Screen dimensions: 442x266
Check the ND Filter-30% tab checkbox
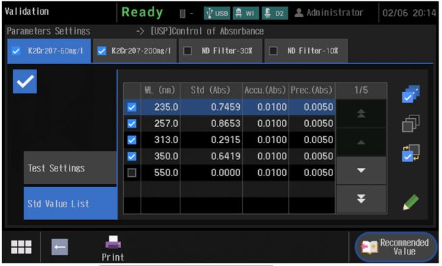[187, 51]
